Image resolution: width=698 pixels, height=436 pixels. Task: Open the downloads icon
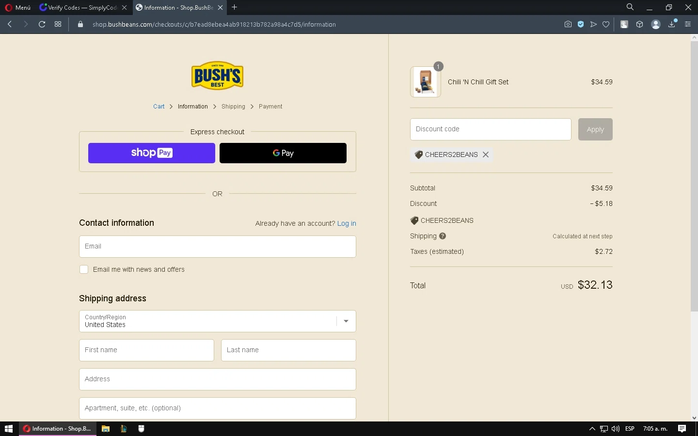672,24
